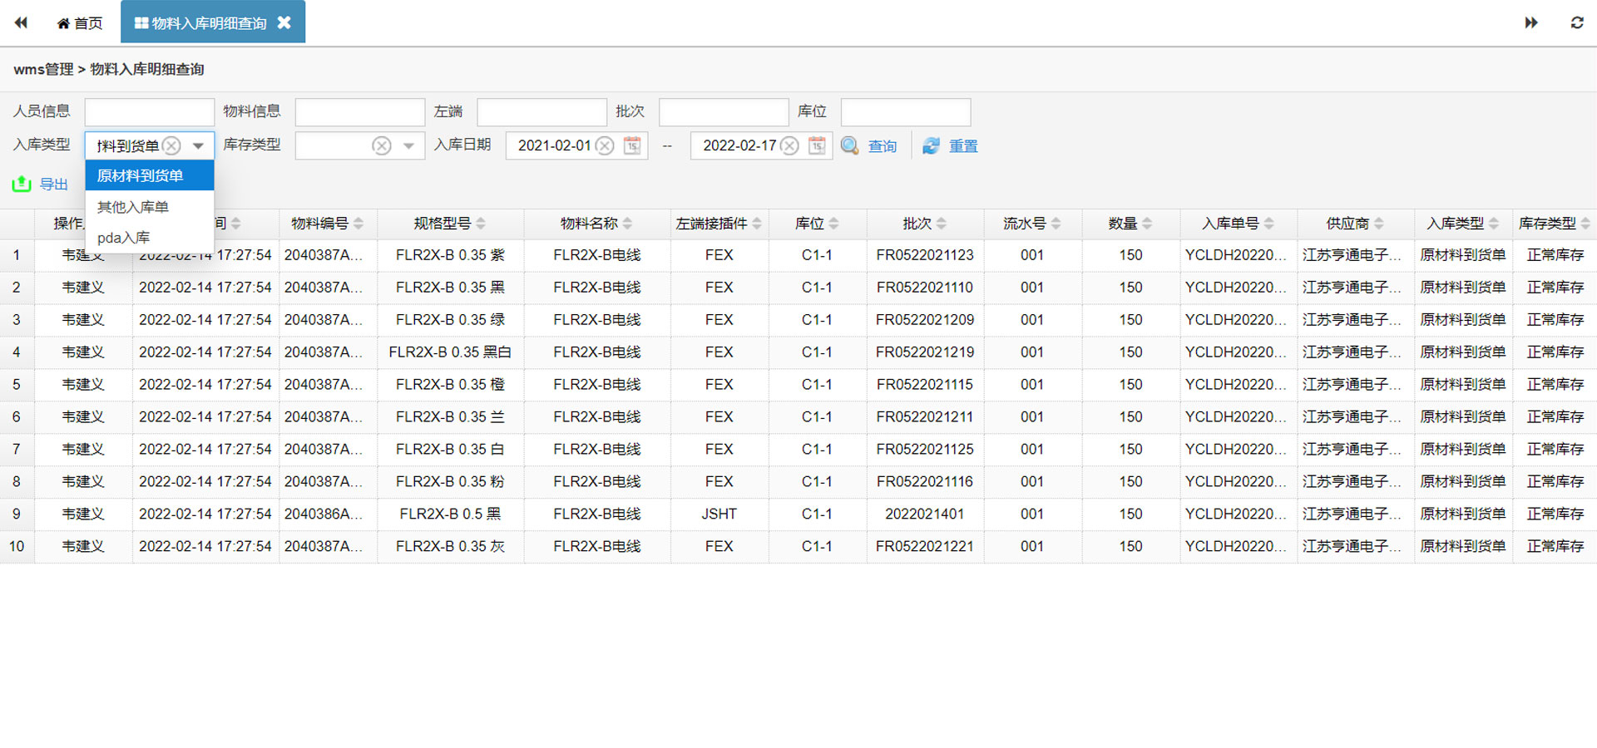Collapse the 入库类型 dropdown arrow
The height and width of the screenshot is (748, 1597).
click(x=198, y=145)
